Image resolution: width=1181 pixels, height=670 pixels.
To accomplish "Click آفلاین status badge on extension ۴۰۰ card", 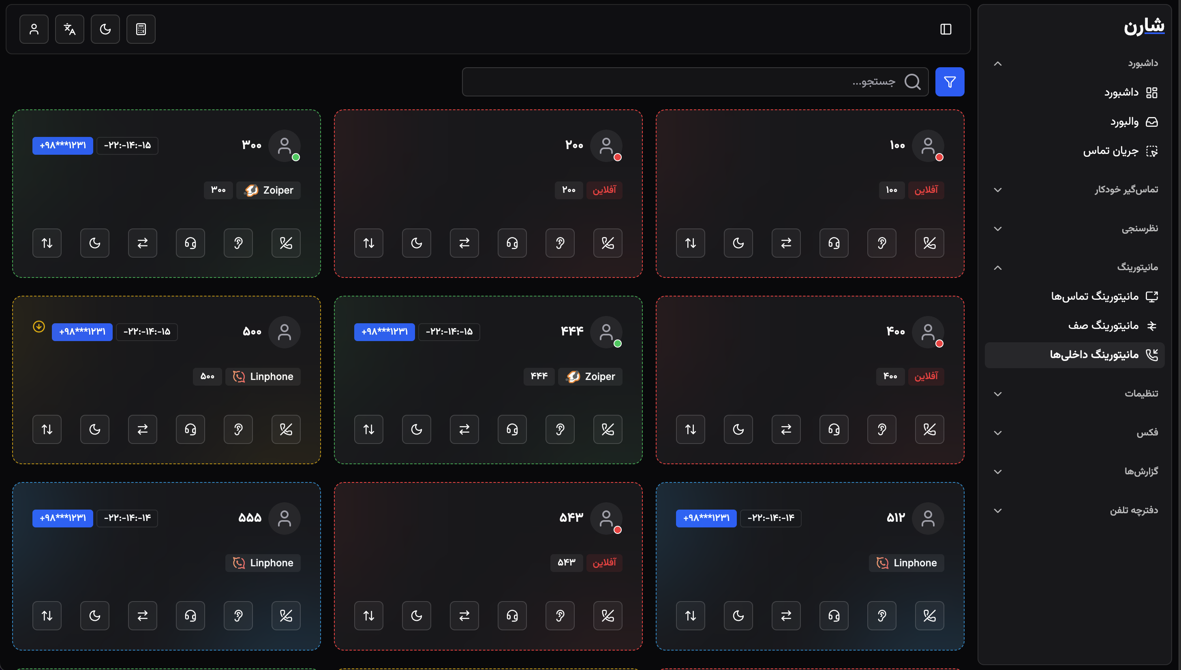I will click(926, 376).
